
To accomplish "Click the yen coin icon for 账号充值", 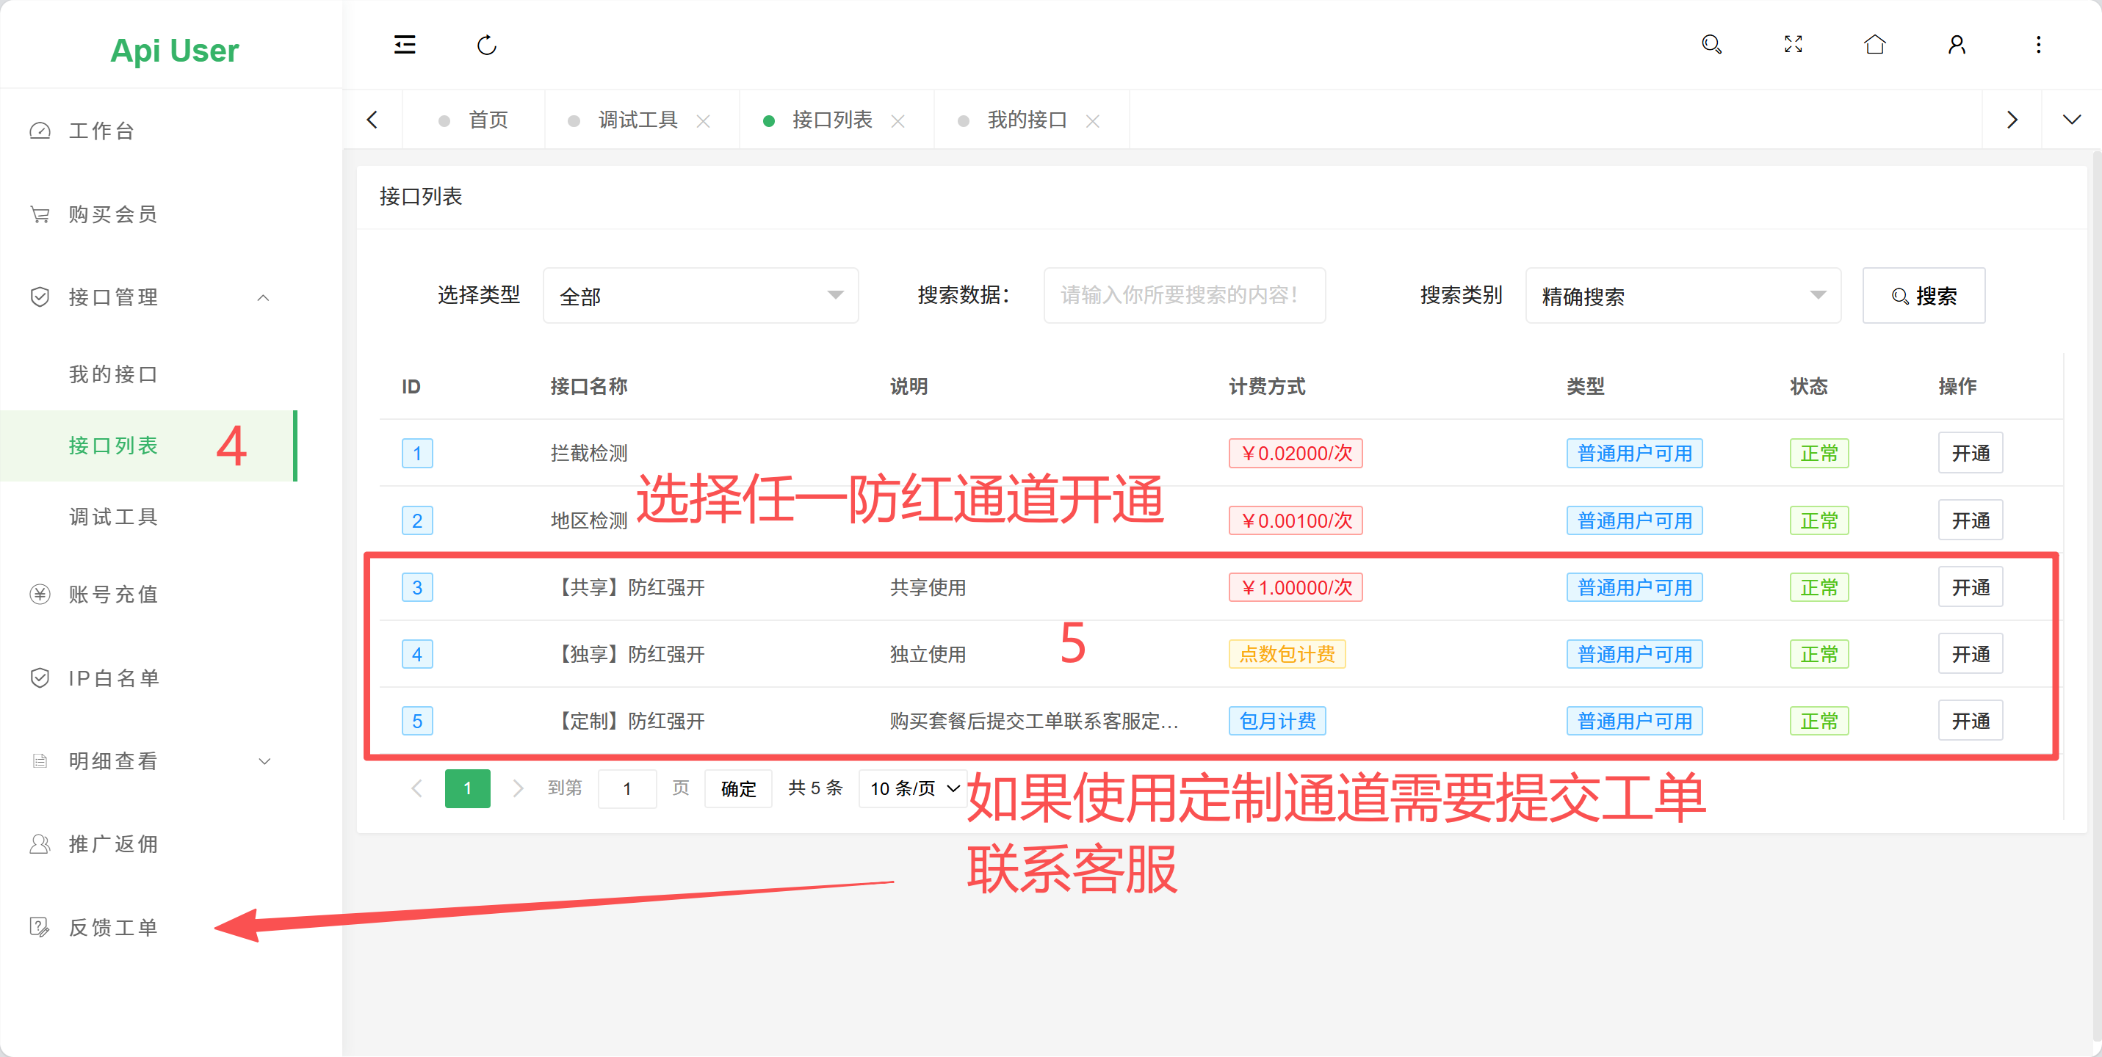I will 40,594.
